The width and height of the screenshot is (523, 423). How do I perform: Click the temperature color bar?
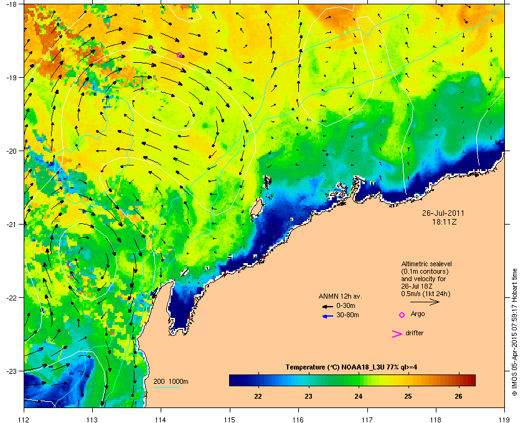coord(352,380)
